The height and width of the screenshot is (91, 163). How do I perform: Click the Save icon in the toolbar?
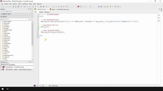[x=13, y=7]
